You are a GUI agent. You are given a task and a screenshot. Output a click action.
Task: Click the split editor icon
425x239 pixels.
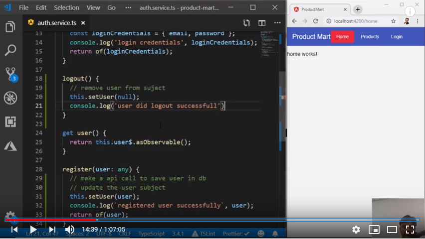(x=262, y=23)
